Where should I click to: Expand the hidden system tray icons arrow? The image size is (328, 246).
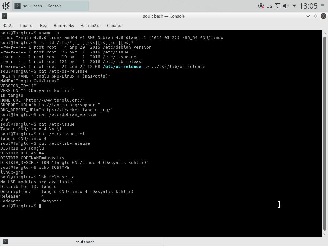[294, 6]
